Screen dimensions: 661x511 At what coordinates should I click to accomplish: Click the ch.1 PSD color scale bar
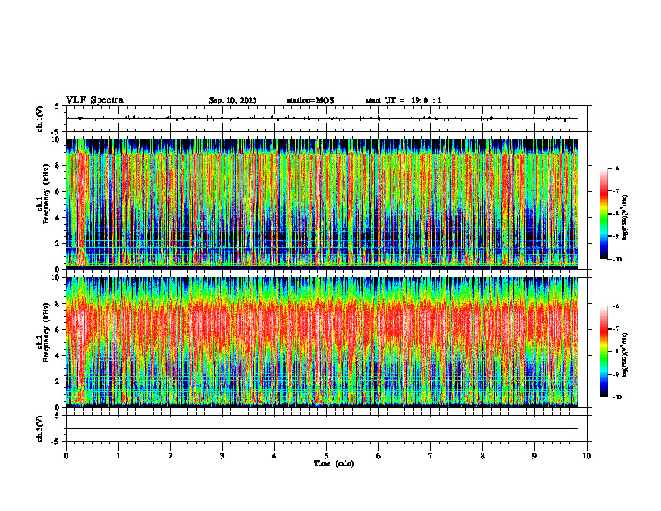tap(603, 214)
